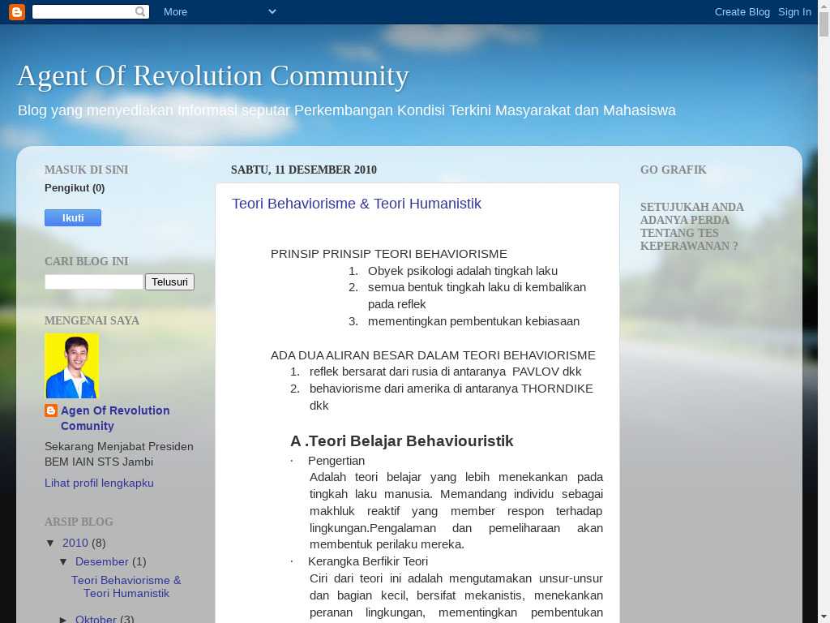Focus the Cari Blog Ini search field

click(94, 282)
